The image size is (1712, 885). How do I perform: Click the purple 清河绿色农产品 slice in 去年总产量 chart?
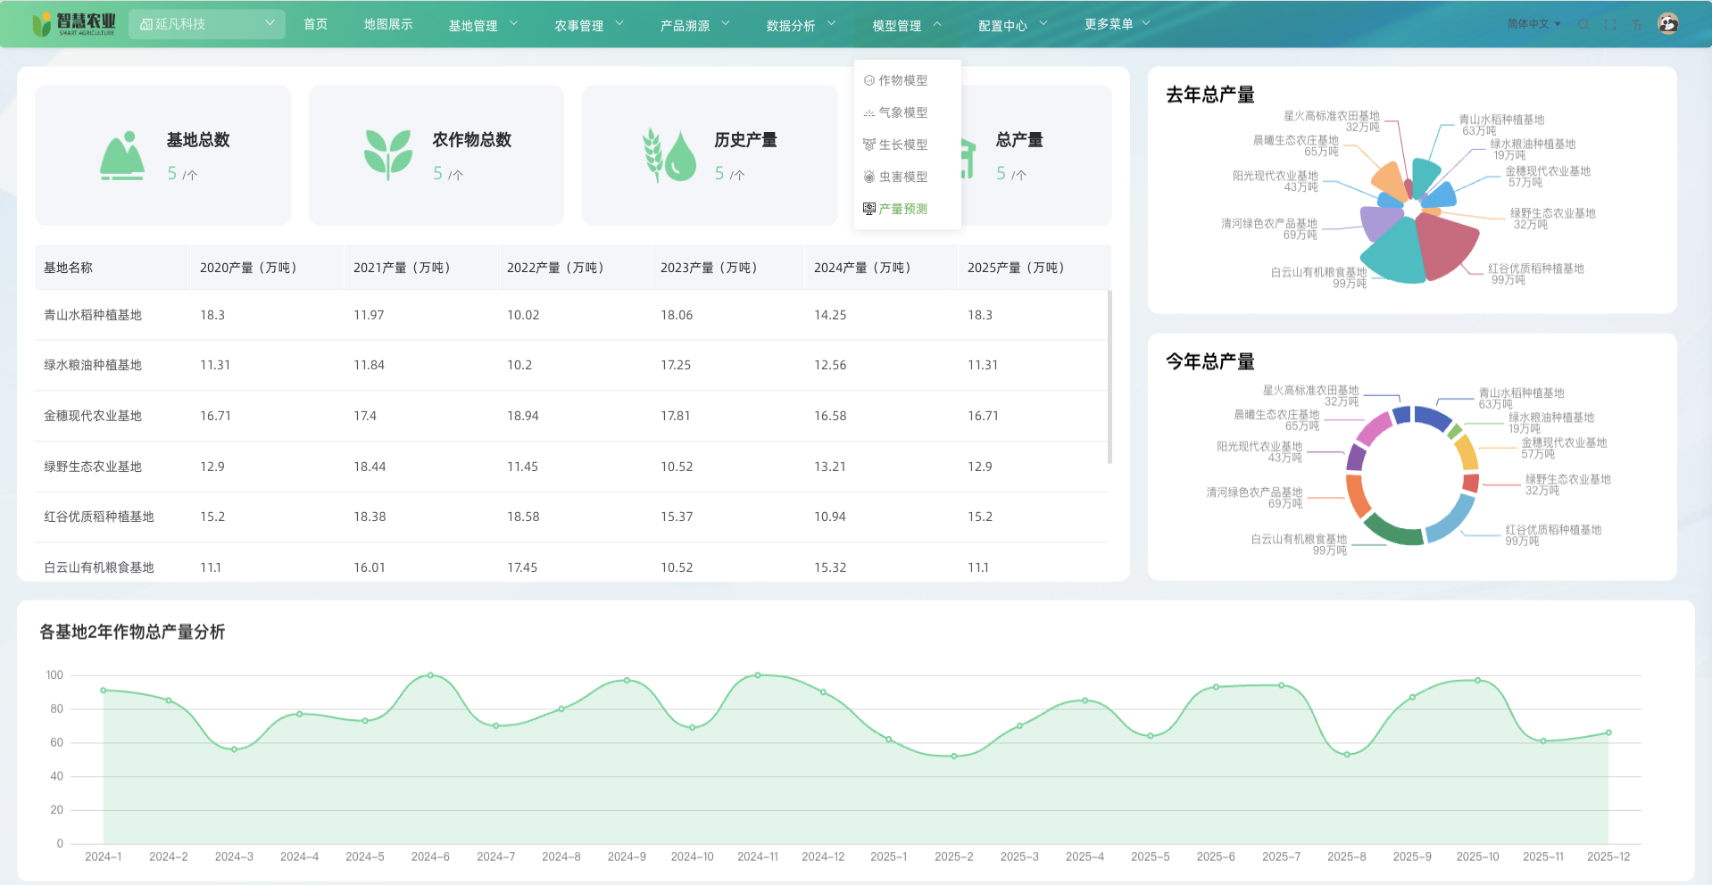coord(1378,221)
